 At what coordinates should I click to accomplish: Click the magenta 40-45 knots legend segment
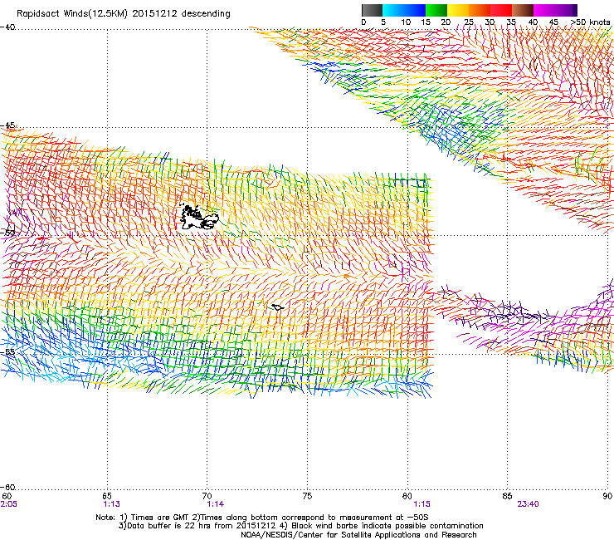tap(544, 10)
